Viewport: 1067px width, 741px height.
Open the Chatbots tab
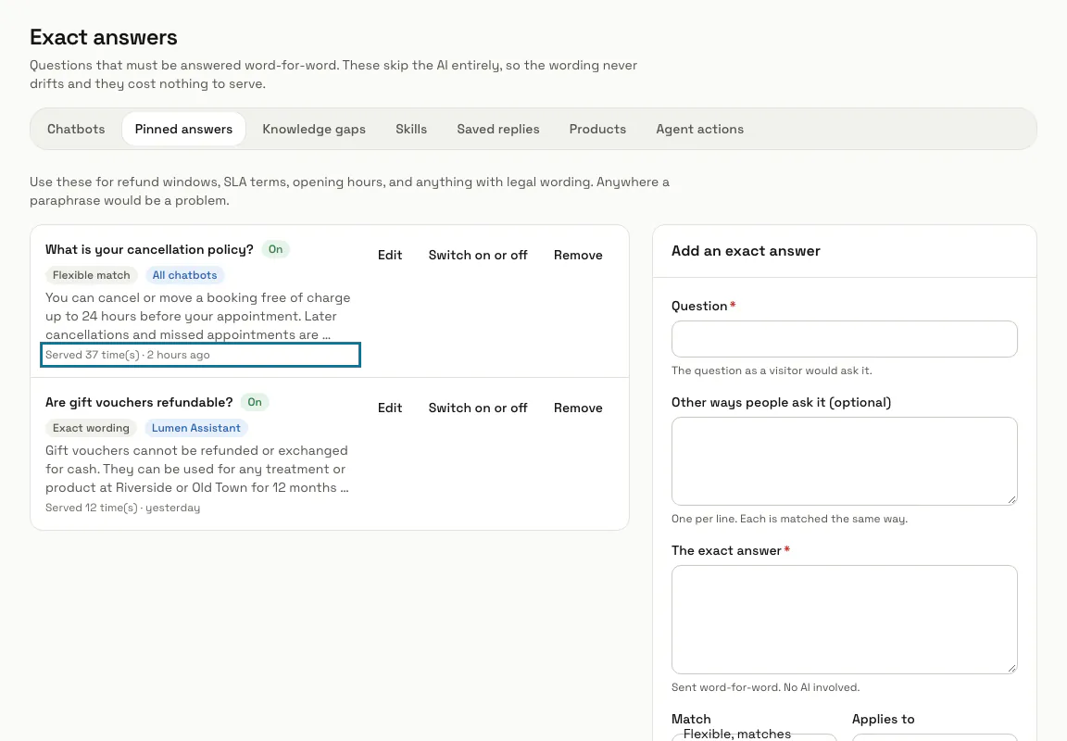[x=76, y=130]
